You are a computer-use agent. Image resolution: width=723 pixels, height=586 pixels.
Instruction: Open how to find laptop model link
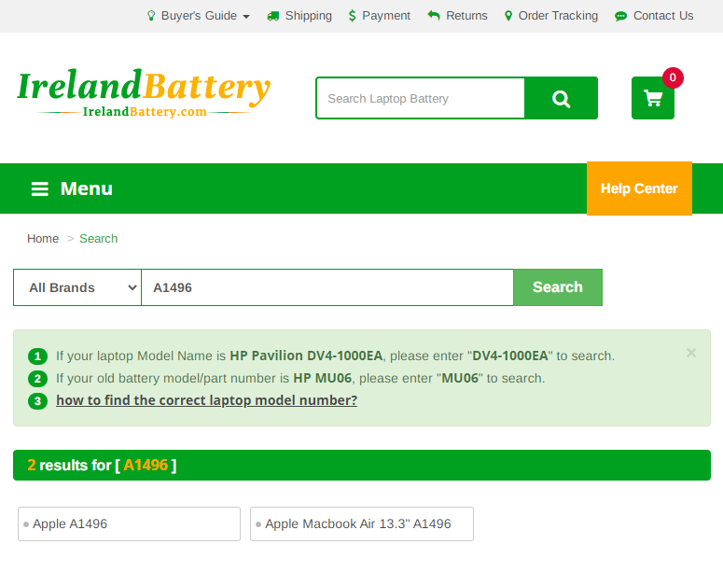206,400
